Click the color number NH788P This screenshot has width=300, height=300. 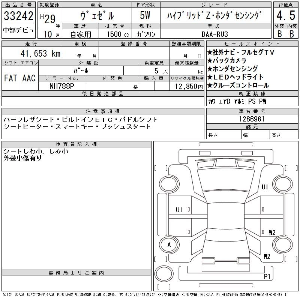tap(62, 86)
